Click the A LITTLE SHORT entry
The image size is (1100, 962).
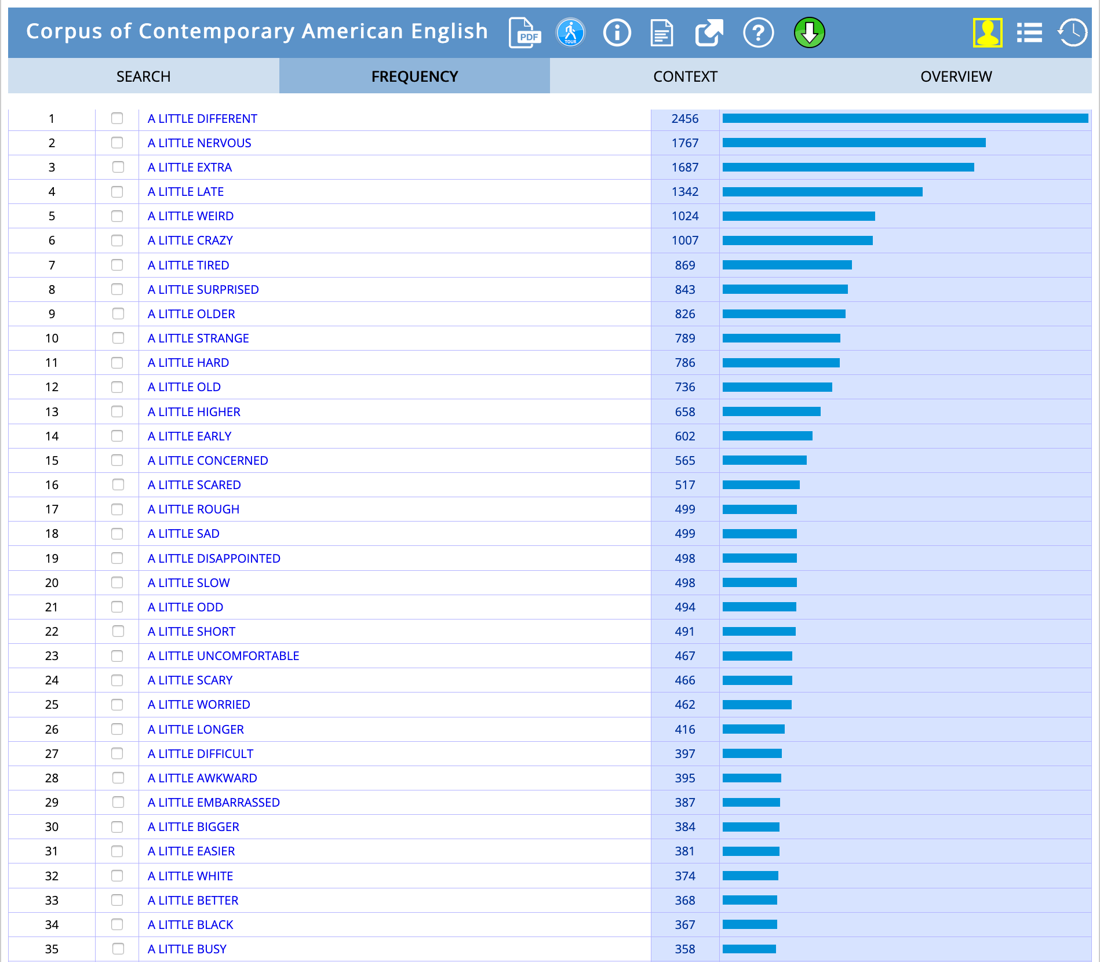pyautogui.click(x=192, y=632)
